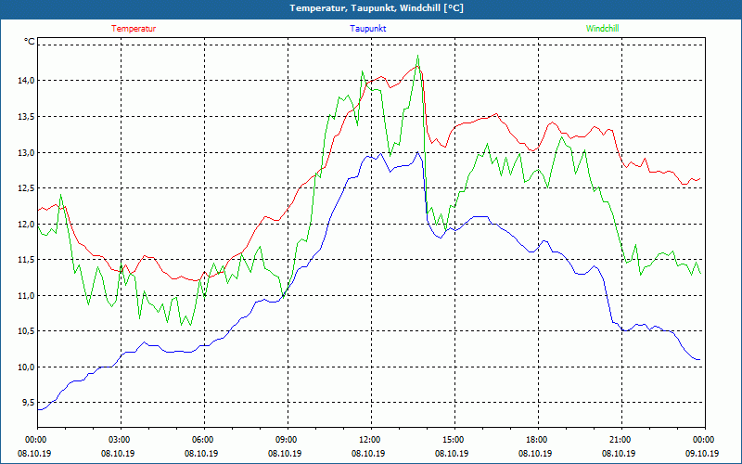742x464 pixels.
Task: Click the 12:00 time axis label
Action: coord(371,440)
